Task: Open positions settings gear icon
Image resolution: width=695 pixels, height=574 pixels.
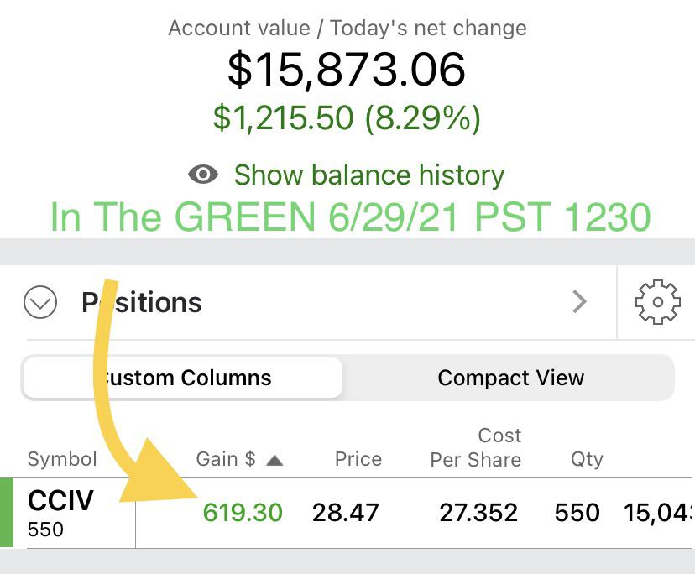Action: (657, 302)
